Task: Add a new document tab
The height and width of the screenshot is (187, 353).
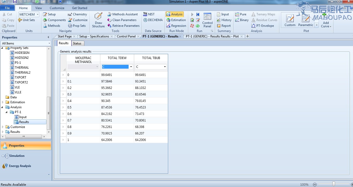Action: [248, 36]
